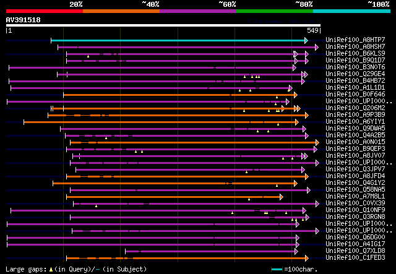The height and width of the screenshot is (274, 396).
Task: Click the short purple Q7XLD8 alignment bar
Action: (x=210, y=252)
